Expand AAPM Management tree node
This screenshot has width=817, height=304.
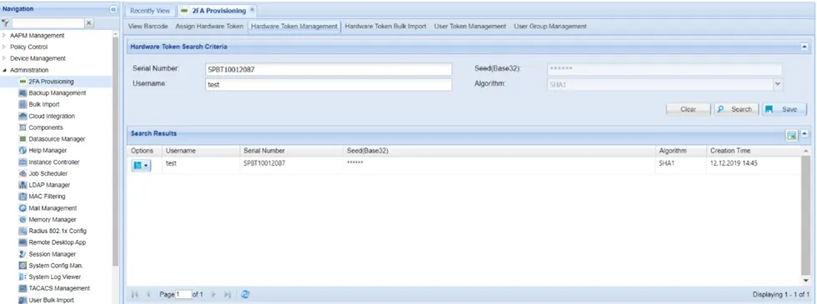tap(5, 36)
